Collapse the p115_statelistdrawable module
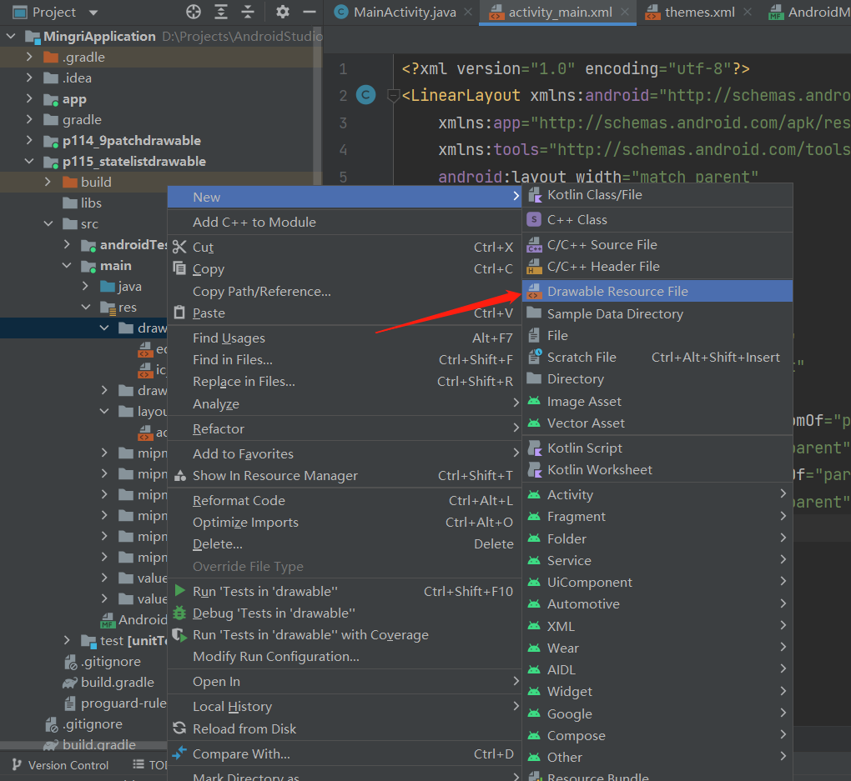The width and height of the screenshot is (851, 781). click(30, 162)
